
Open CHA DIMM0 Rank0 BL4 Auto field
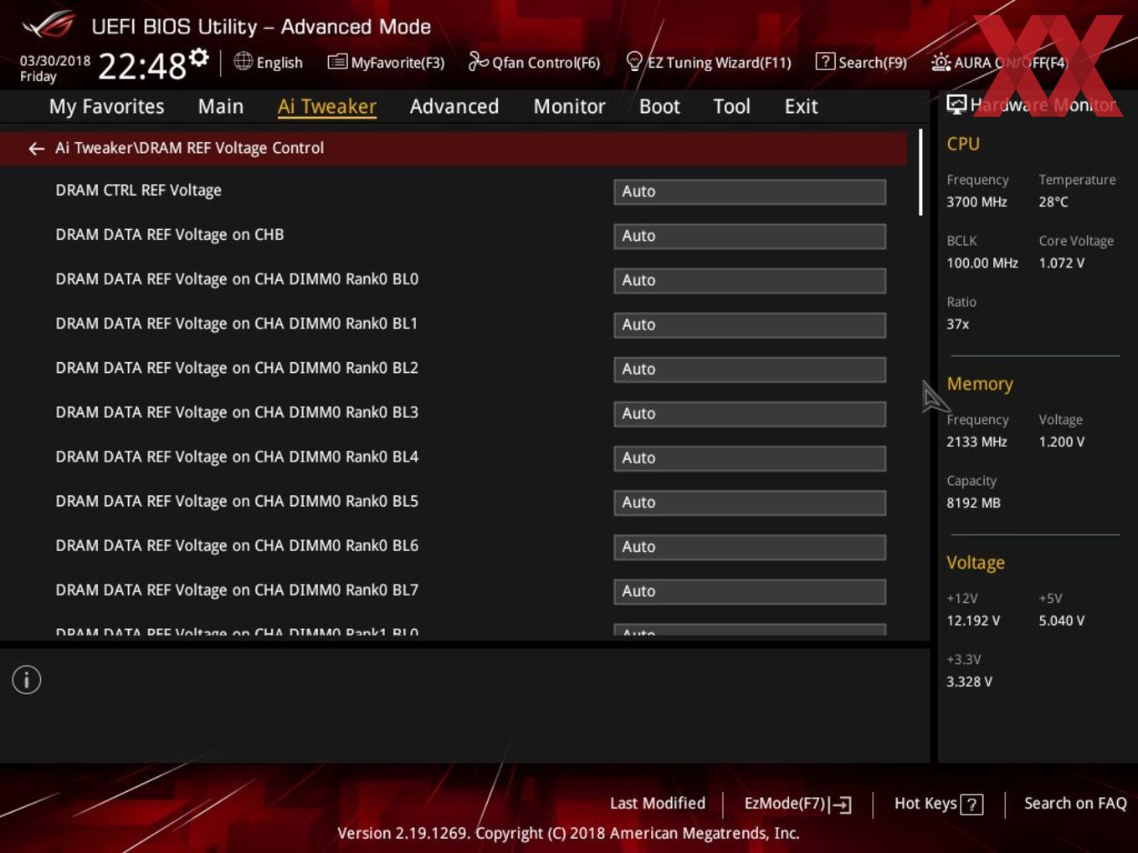coord(750,457)
